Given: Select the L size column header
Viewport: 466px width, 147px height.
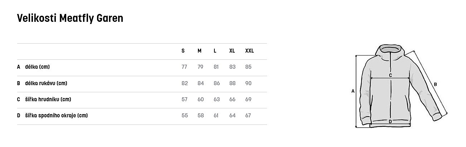Looking at the screenshot, I should click(x=215, y=51).
